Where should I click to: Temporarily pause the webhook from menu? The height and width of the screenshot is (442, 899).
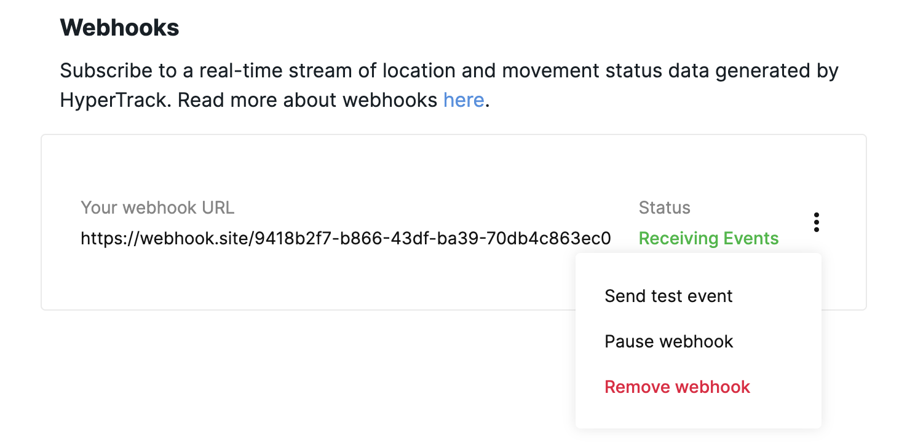point(669,341)
